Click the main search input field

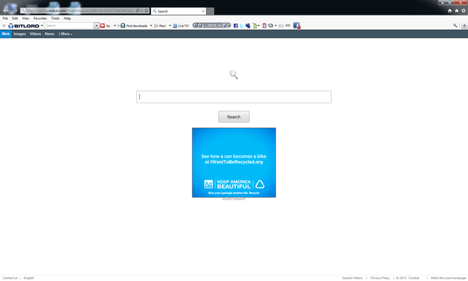pos(234,98)
